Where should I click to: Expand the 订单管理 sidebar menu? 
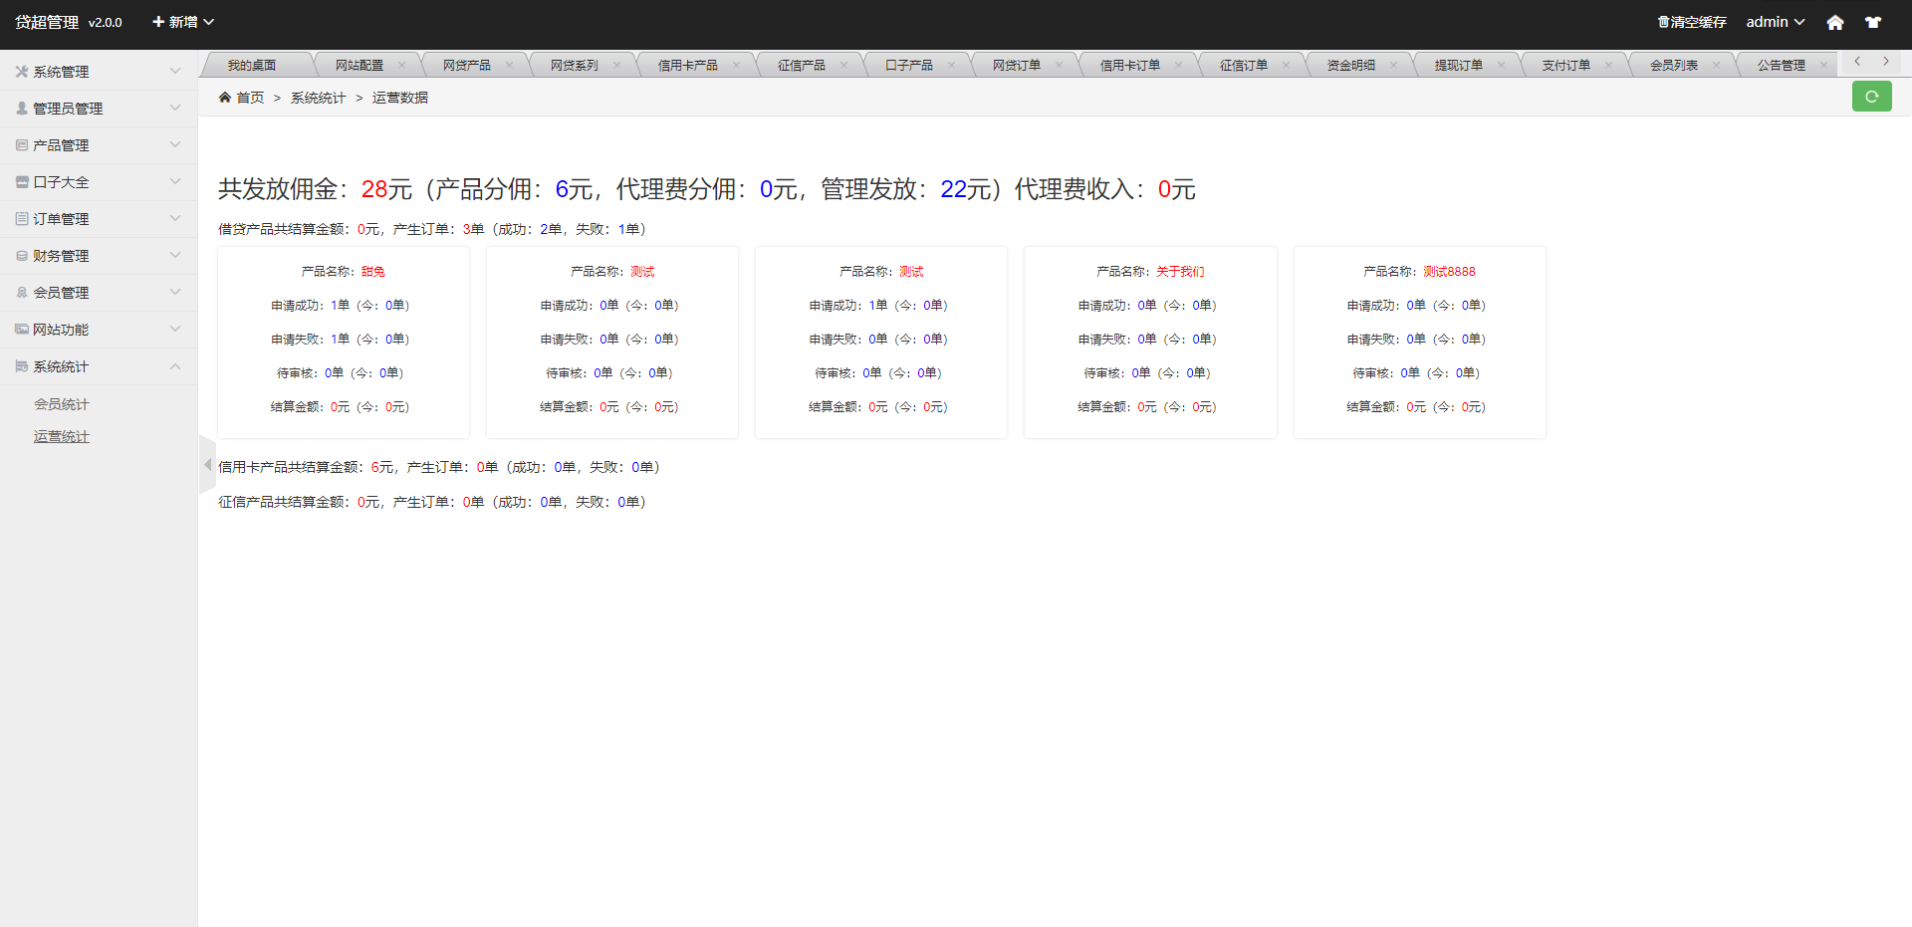pyautogui.click(x=98, y=219)
